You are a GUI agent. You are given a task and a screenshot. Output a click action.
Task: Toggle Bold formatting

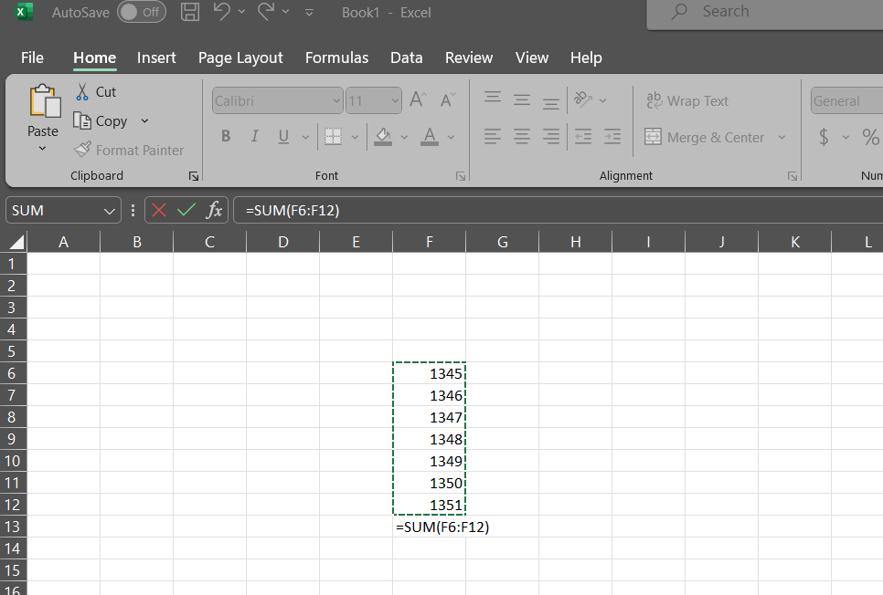226,136
